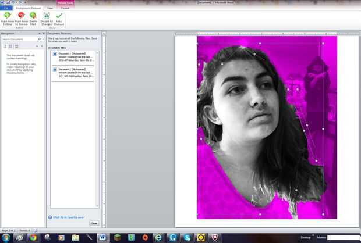Click Save icon in quick access toolbar
This screenshot has height=243, width=361.
(8, 2)
